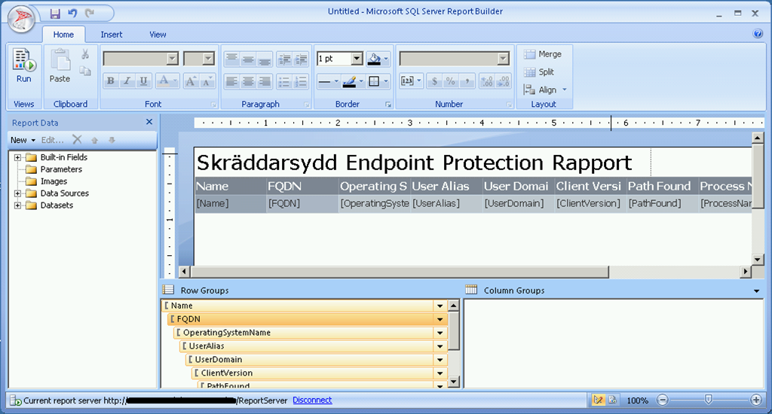Click the Undo icon in title bar
Screen dimensions: 772x414
coord(72,13)
